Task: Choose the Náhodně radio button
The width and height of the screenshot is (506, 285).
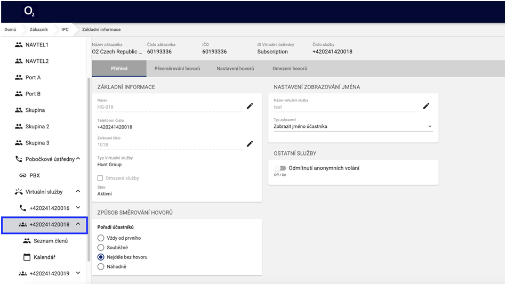Action: (100, 266)
